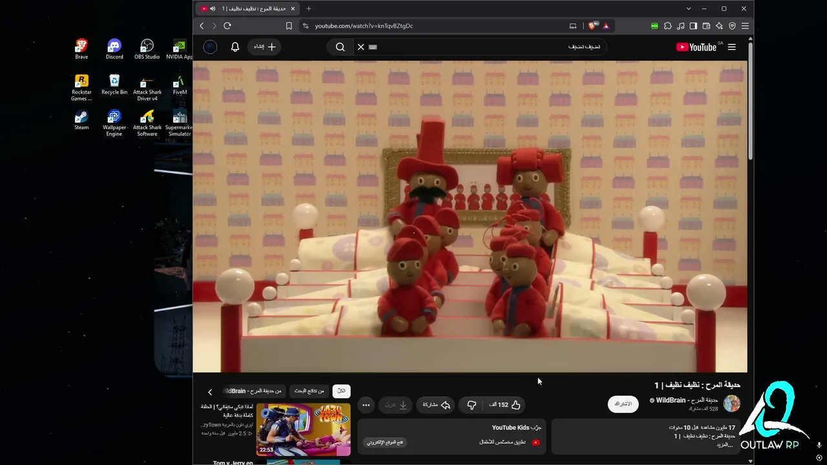Share the video
The image size is (827, 465).
[x=435, y=405]
